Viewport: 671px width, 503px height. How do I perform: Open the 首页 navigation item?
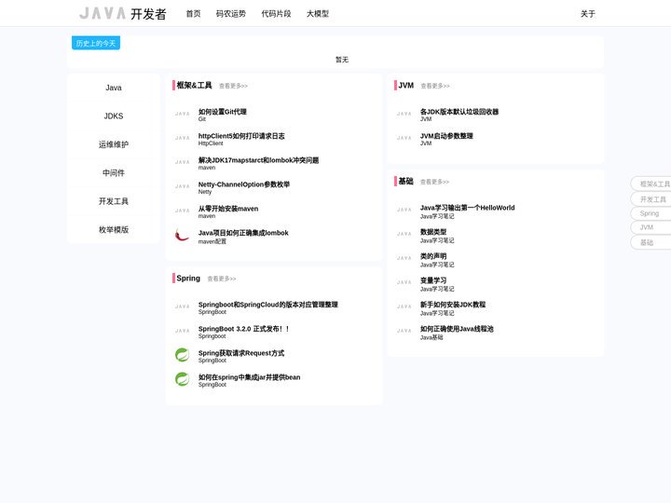click(x=193, y=14)
